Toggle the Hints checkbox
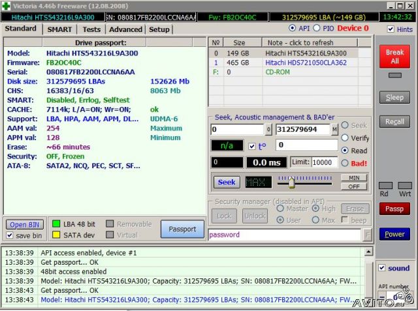This screenshot has width=418, height=311. (x=391, y=29)
